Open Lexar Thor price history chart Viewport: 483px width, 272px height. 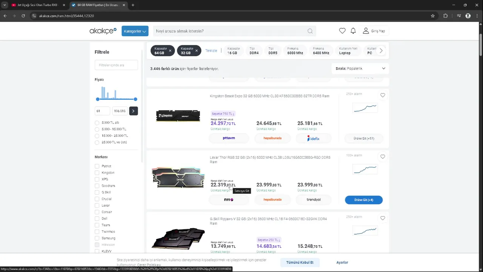[x=365, y=169]
